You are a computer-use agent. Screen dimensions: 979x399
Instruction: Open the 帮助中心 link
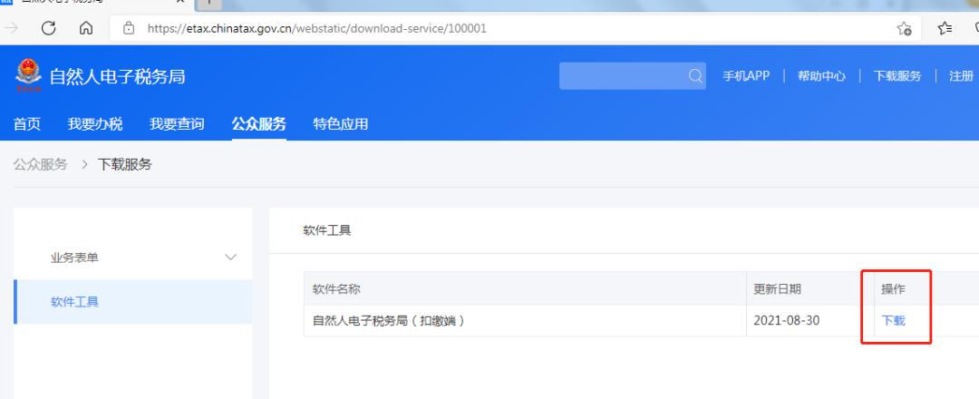pyautogui.click(x=821, y=76)
